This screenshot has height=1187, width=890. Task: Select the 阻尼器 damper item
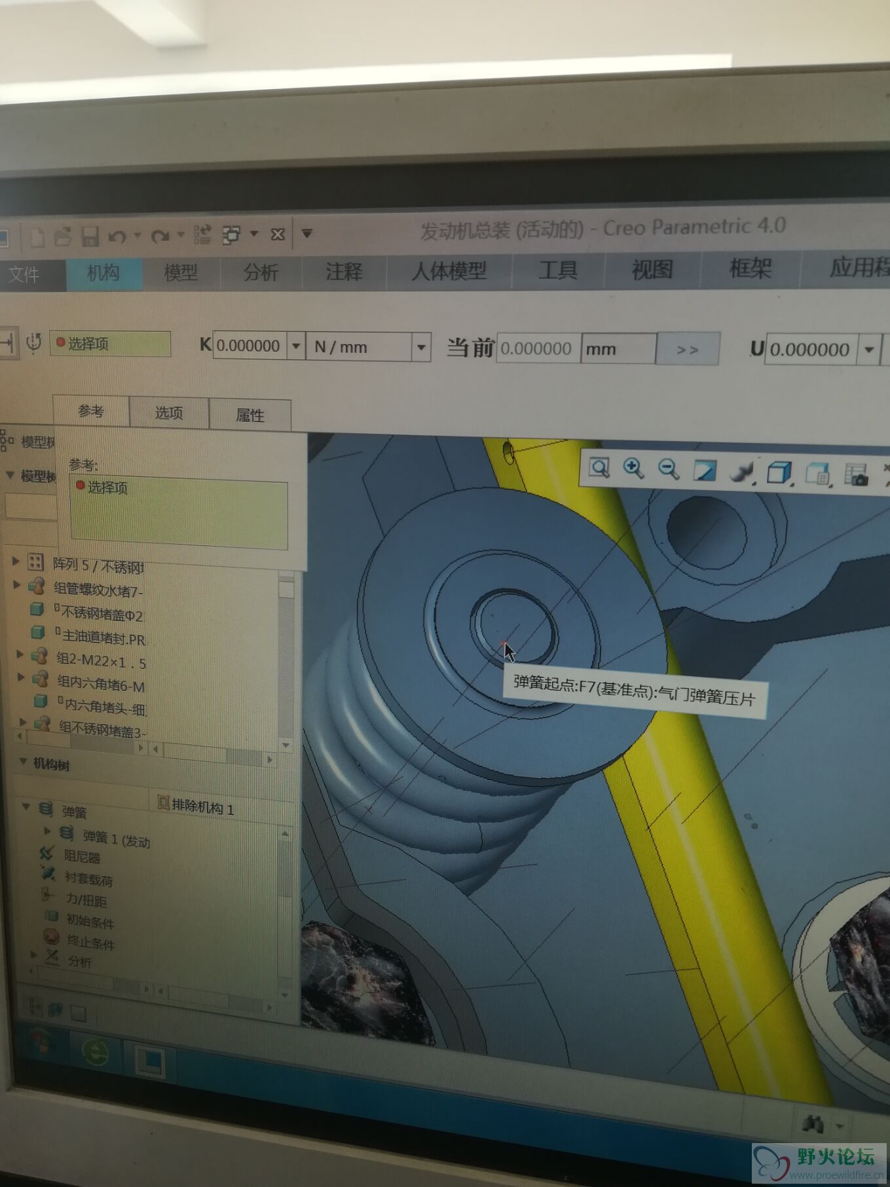click(x=81, y=856)
